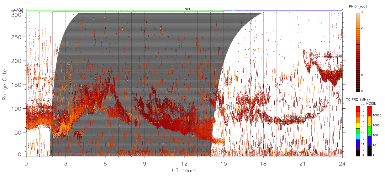This screenshot has height=177, width=385.
Task: Pick the black 9–10 MHz TX FRQ swatch
Action: [x=358, y=153]
